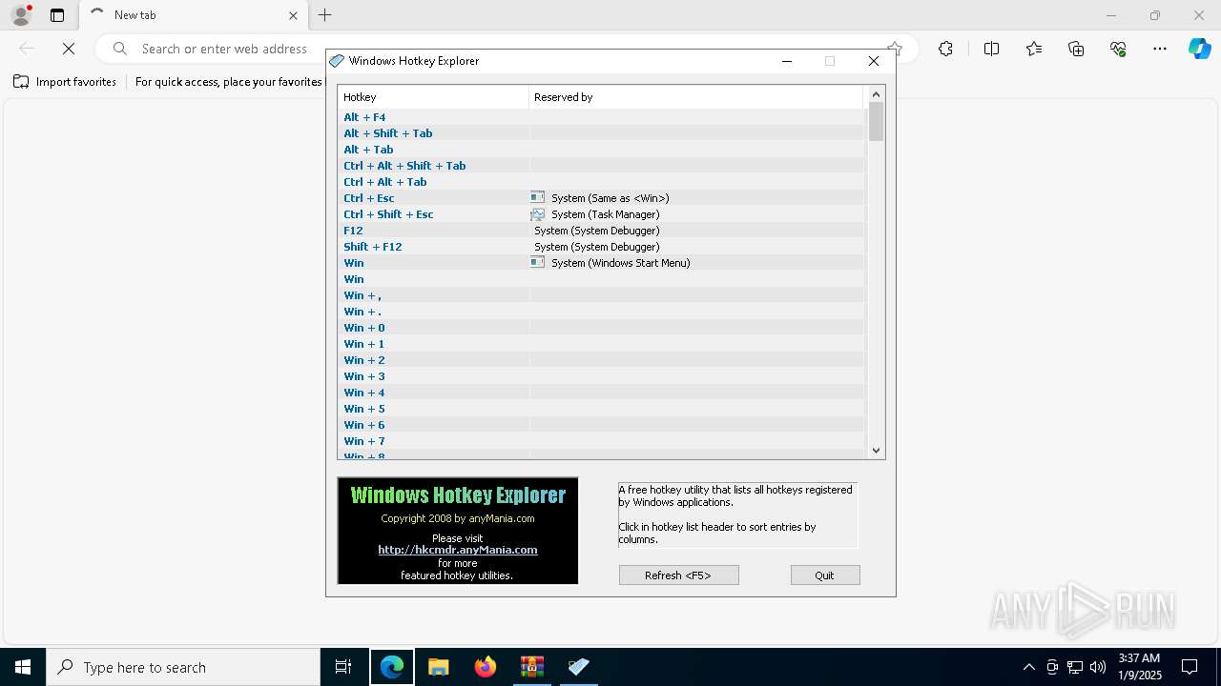Viewport: 1221px width, 686px height.
Task: Click Import favorites in bookmarks bar
Action: [x=65, y=82]
